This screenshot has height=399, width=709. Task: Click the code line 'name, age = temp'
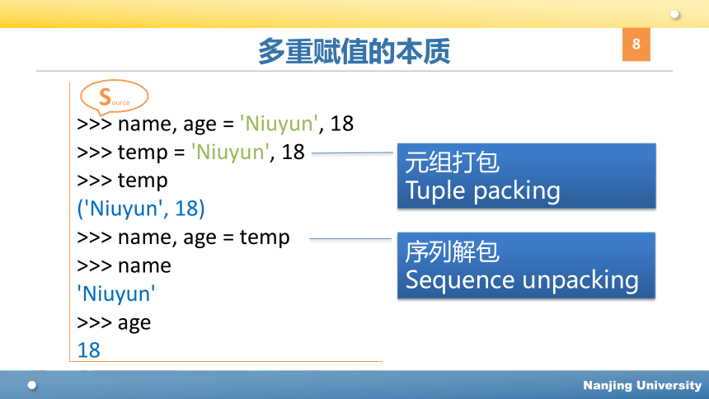tap(183, 237)
